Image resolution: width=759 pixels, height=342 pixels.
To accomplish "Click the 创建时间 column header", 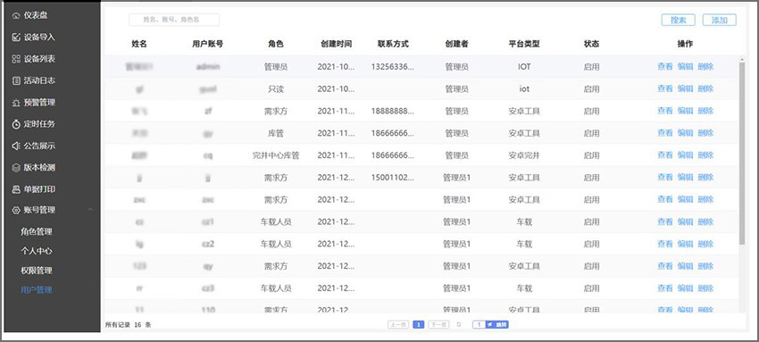I will coord(336,44).
